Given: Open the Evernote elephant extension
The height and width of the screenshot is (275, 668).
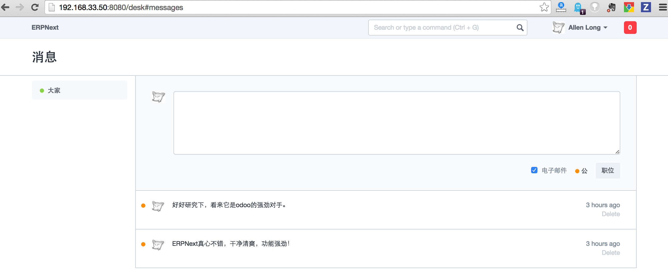Looking at the screenshot, I should [x=611, y=7].
